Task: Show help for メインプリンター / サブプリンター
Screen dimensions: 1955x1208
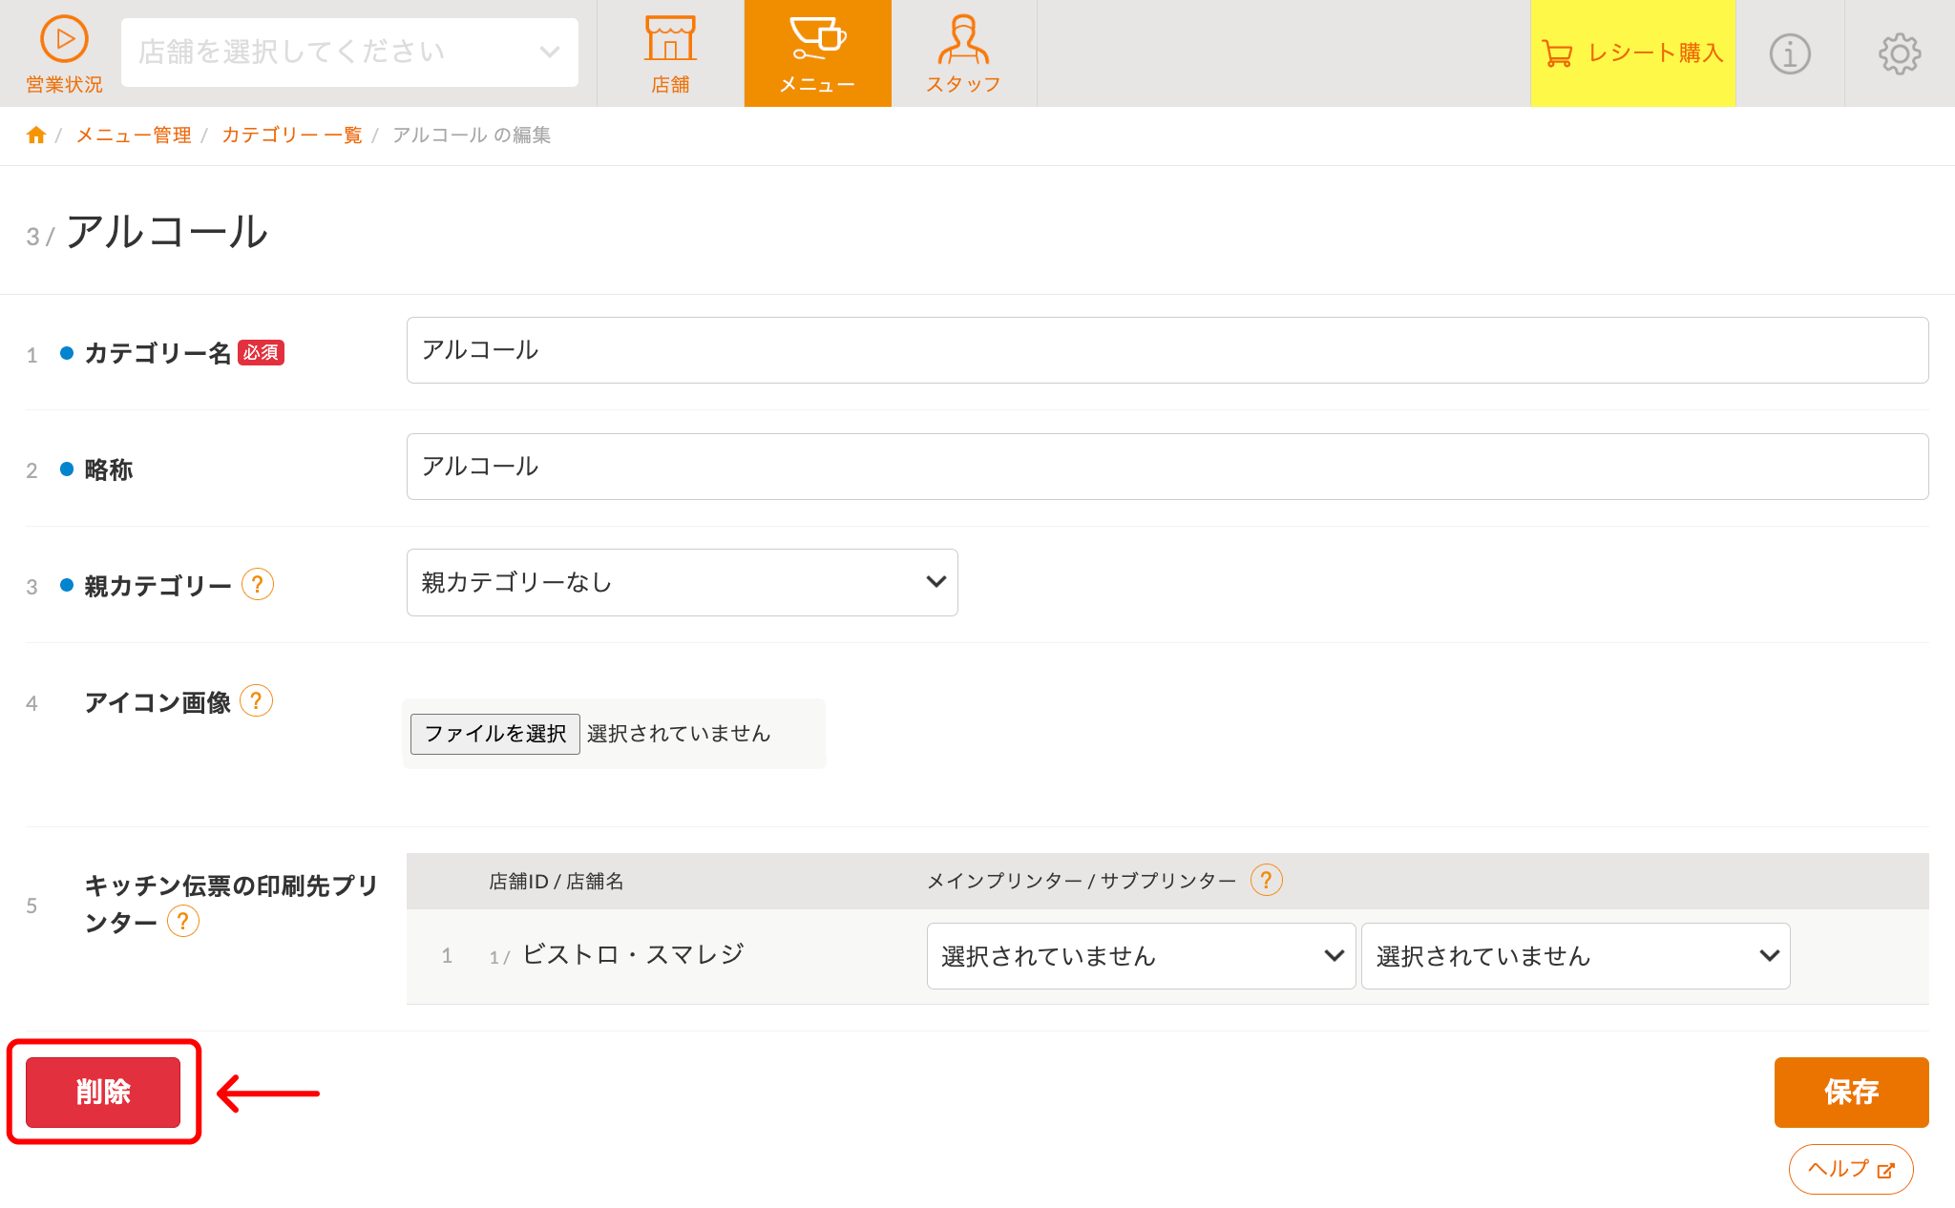Action: [x=1267, y=880]
